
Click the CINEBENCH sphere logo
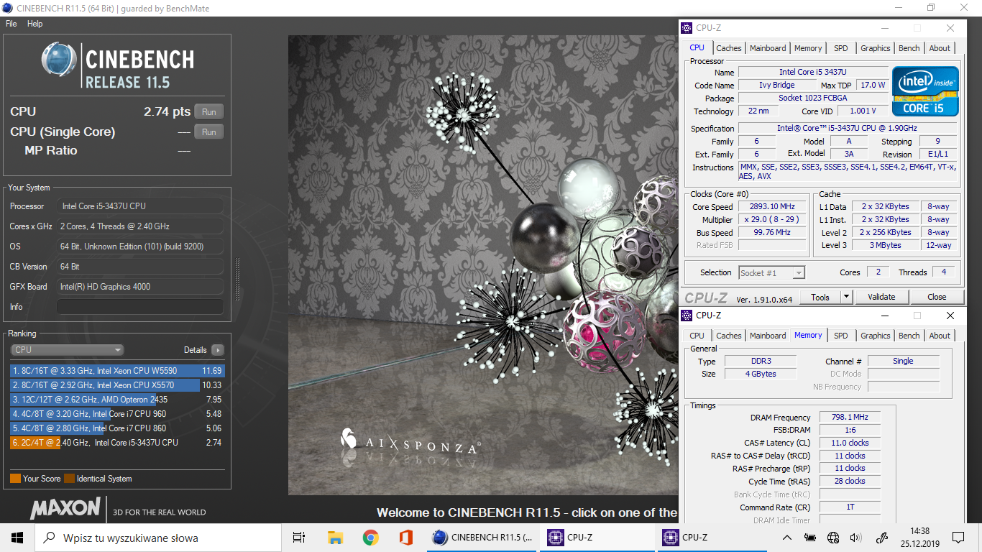click(x=58, y=60)
